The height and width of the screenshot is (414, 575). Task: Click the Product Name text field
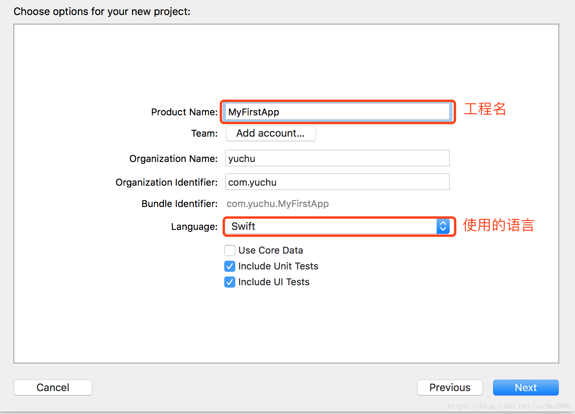click(337, 112)
